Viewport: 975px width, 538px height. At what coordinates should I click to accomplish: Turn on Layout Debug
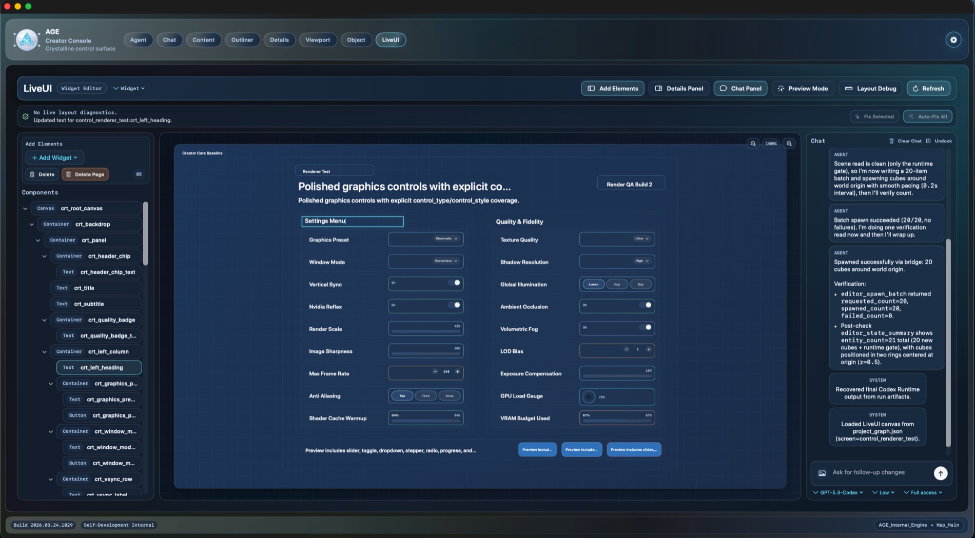(871, 88)
